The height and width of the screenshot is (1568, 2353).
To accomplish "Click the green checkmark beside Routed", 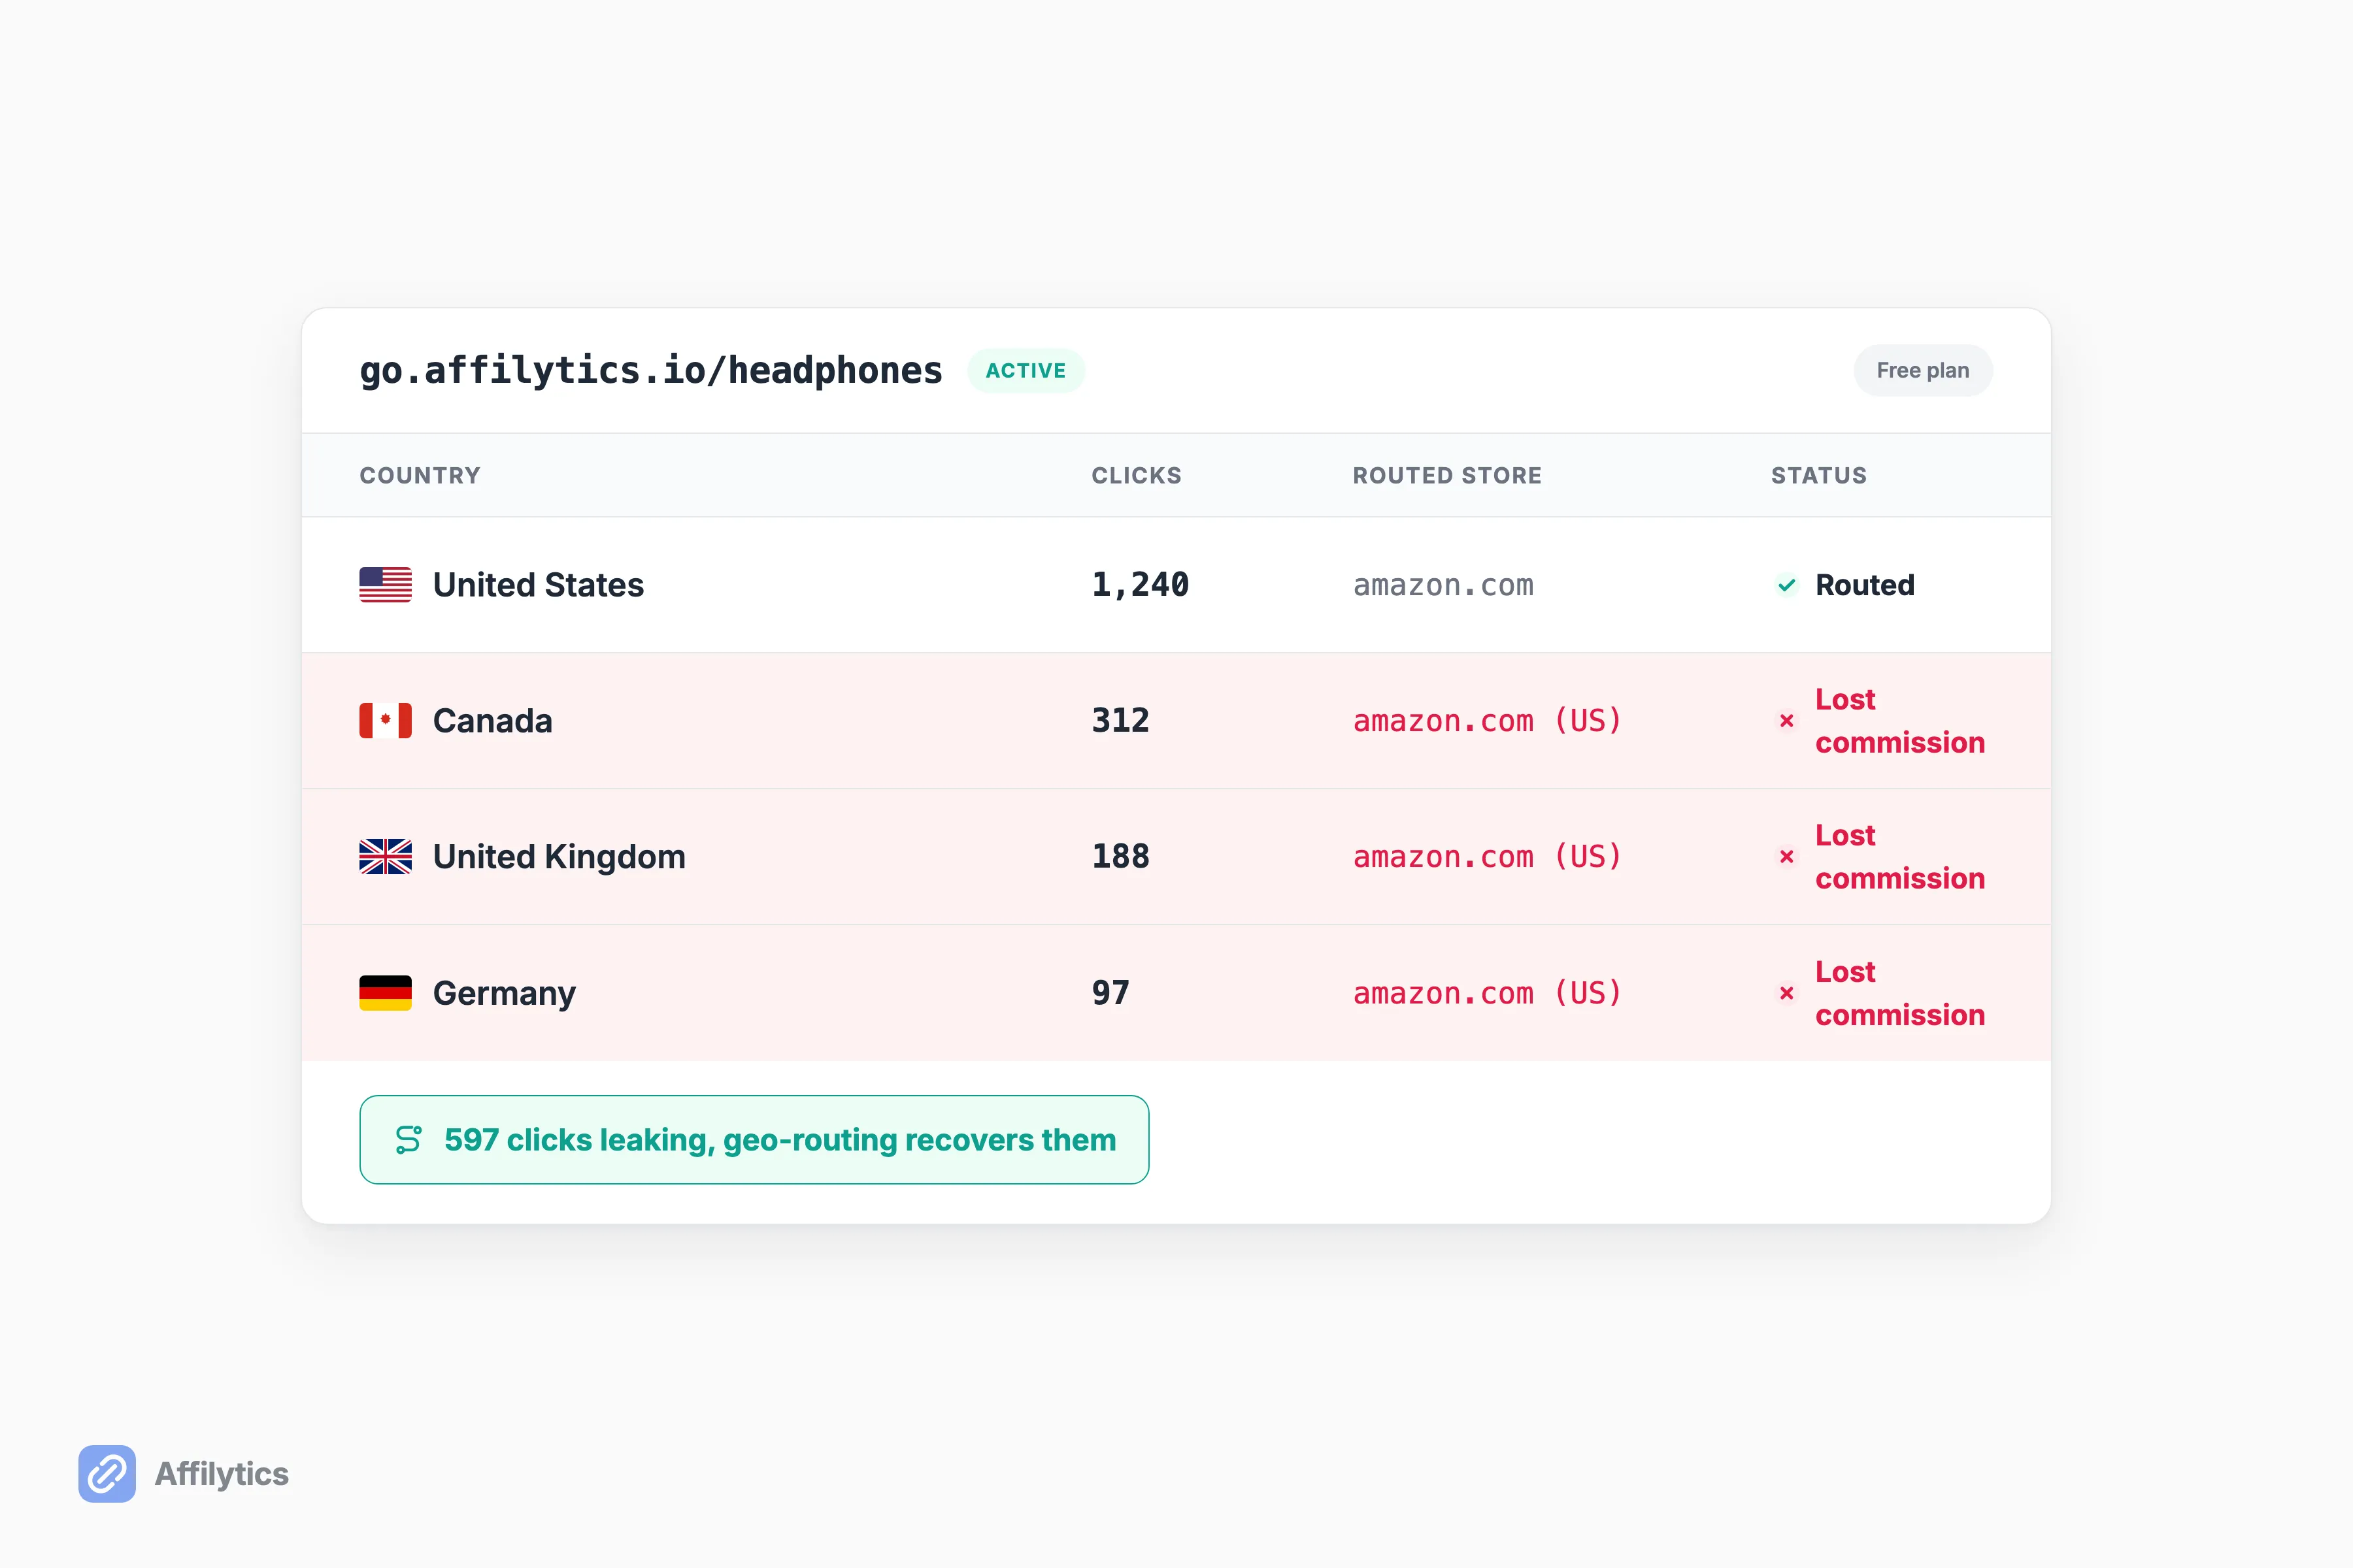I will [x=1787, y=585].
